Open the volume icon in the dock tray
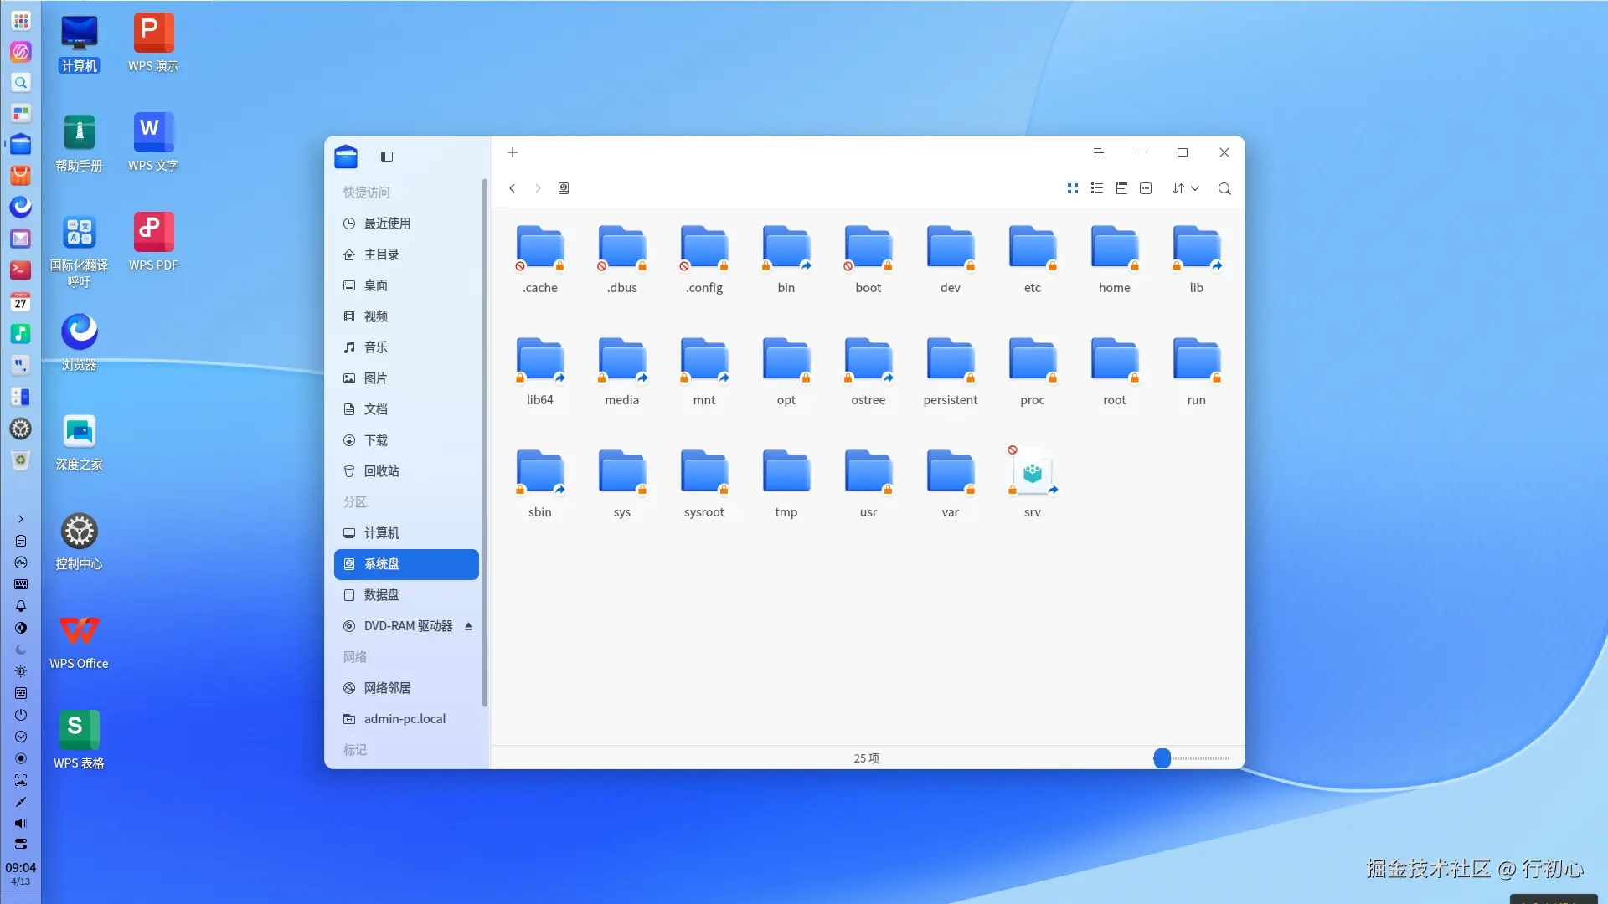The height and width of the screenshot is (904, 1608). point(21,824)
